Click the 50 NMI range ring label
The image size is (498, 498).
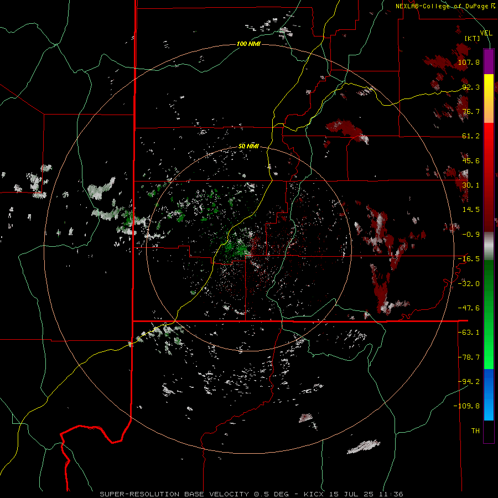[x=248, y=147]
